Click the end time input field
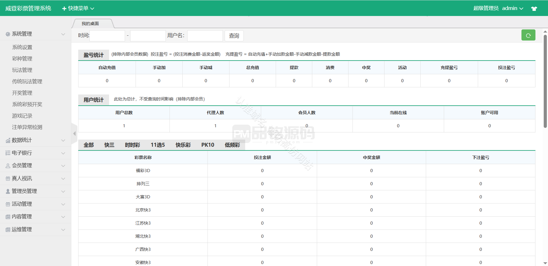 [x=148, y=36]
